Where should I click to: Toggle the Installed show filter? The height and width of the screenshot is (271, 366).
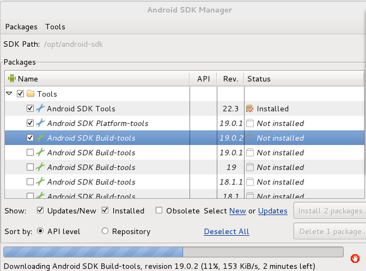point(105,211)
